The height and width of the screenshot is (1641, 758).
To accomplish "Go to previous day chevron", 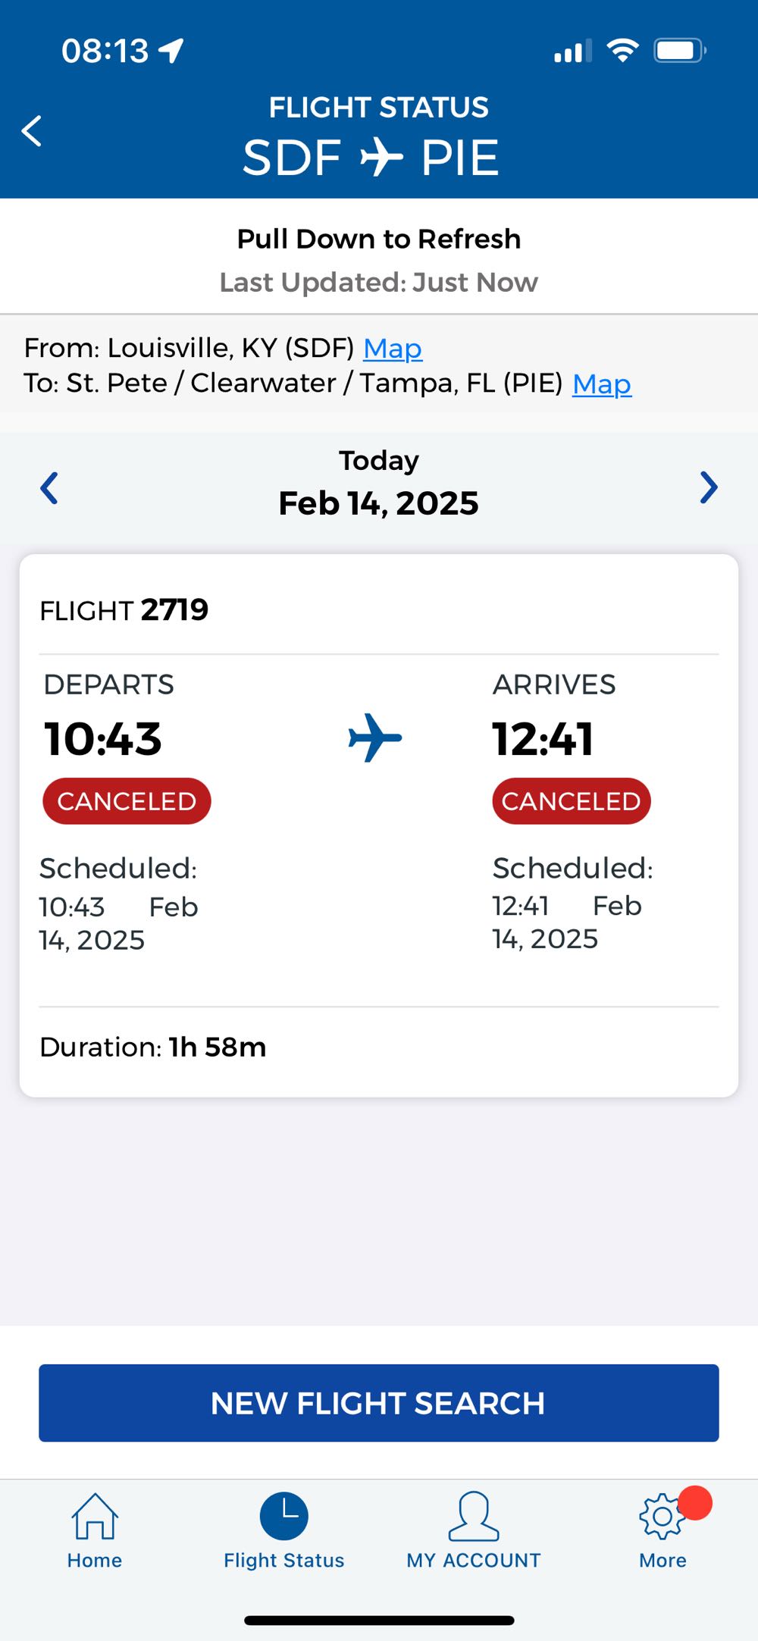I will (49, 487).
